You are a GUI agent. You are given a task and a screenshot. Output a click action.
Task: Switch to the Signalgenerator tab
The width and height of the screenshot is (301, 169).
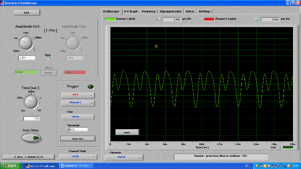pyautogui.click(x=171, y=11)
